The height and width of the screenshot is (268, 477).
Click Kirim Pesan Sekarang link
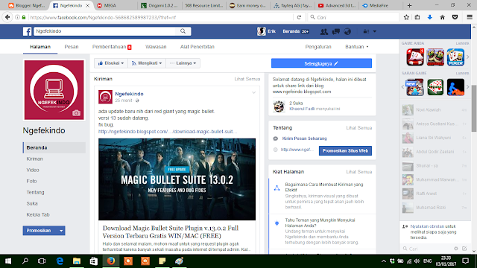304,138
